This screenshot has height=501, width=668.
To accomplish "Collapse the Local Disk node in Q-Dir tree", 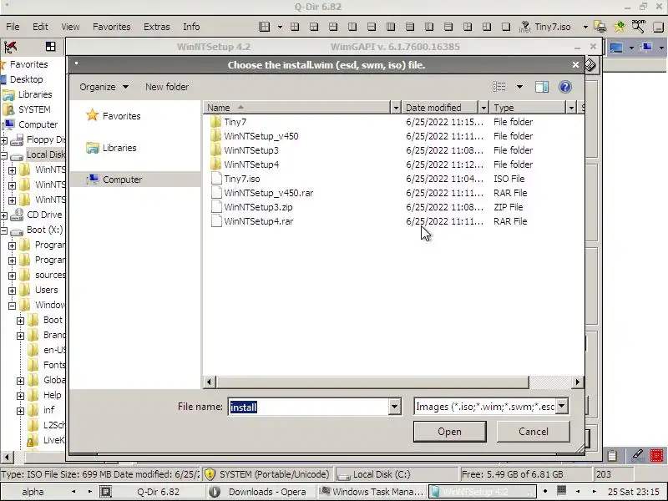I will coord(4,155).
